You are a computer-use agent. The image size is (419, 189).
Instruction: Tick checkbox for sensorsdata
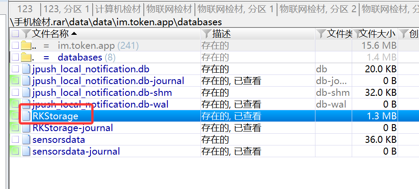coord(15,139)
